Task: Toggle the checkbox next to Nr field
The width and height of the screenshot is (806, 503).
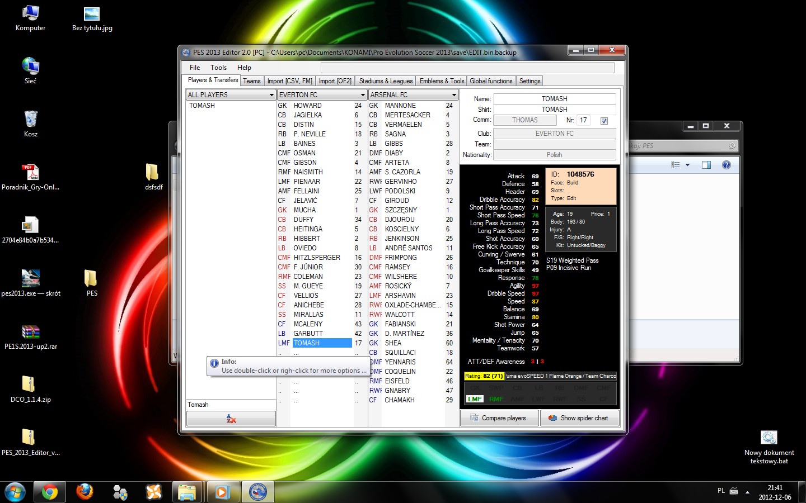Action: (x=604, y=121)
